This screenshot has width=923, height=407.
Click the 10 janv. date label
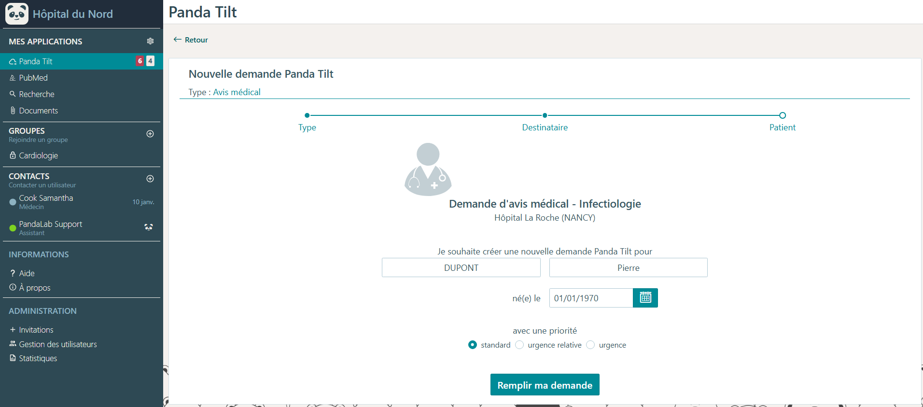point(143,202)
